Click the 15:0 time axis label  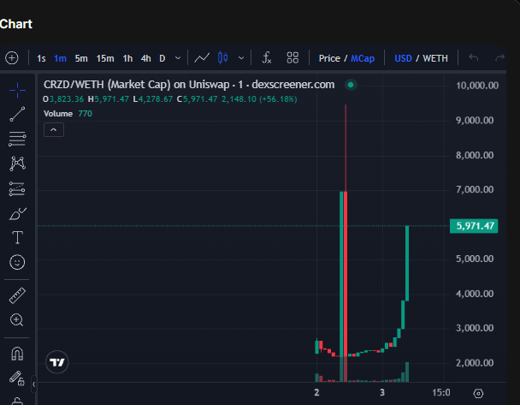pyautogui.click(x=441, y=393)
